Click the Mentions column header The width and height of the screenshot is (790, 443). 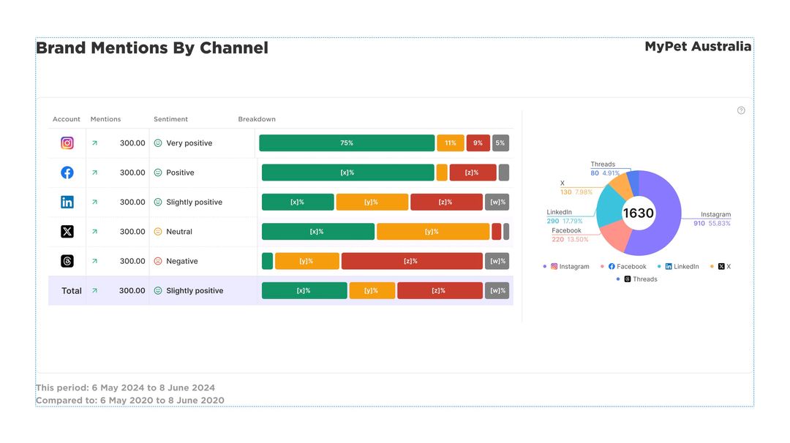(105, 118)
